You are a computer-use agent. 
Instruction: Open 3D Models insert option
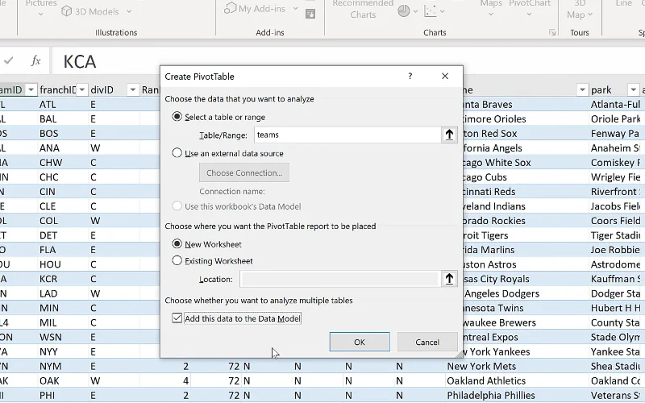[x=90, y=11]
